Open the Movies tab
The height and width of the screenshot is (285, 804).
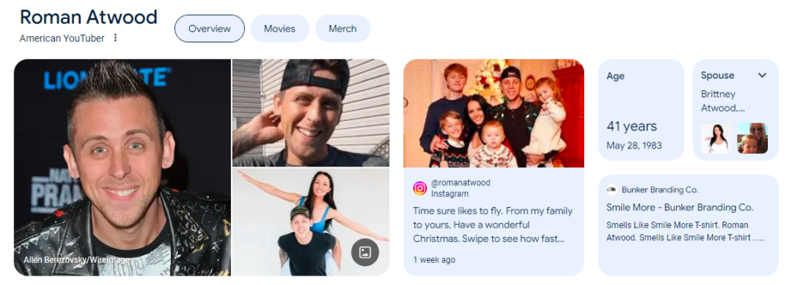click(280, 29)
